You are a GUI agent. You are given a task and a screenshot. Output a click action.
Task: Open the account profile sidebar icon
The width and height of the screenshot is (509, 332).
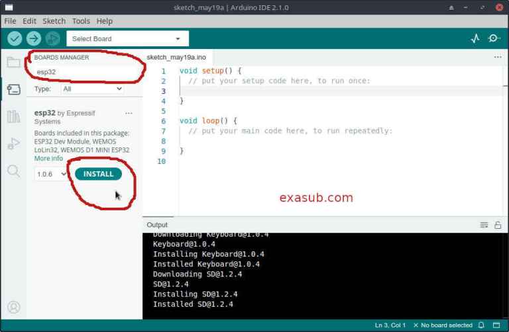pos(14,307)
